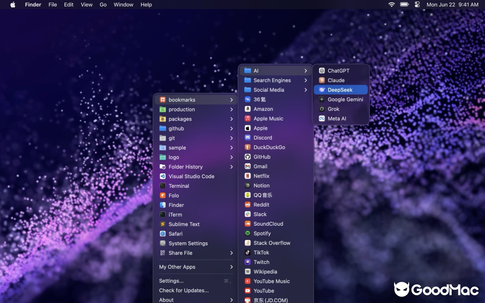Expand the Share File chevron
Screen dimensions: 485x303
[x=232, y=253]
